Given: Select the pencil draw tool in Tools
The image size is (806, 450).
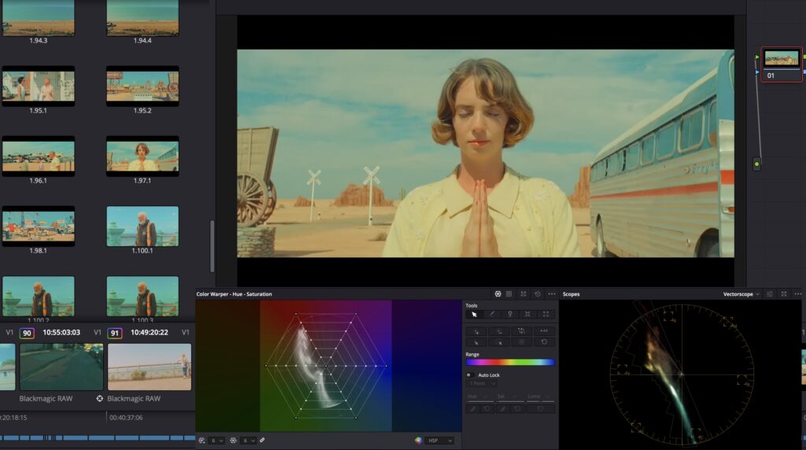Looking at the screenshot, I should tap(492, 314).
